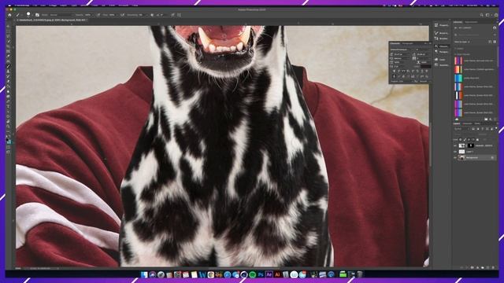Toggle Lock all in the Layers panel
This screenshot has height=283, width=504.
point(477,140)
